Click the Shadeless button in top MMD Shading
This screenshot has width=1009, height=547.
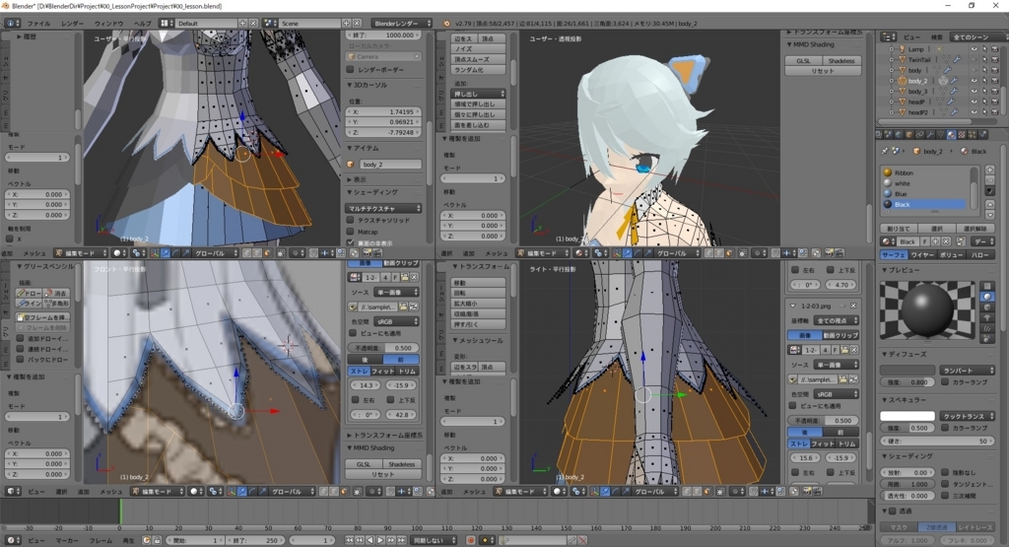coord(841,60)
